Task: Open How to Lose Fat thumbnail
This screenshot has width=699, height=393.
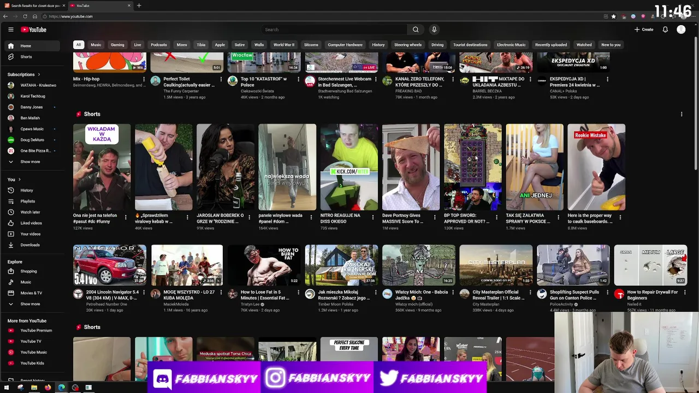Action: point(264,265)
